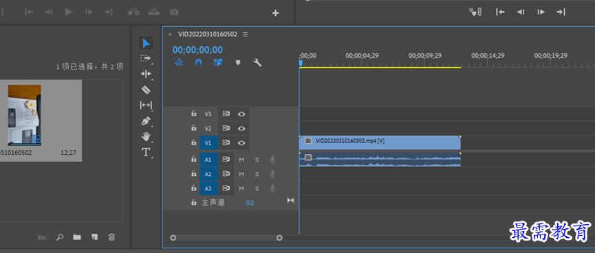
Task: Mute audio track A1
Action: click(x=241, y=159)
